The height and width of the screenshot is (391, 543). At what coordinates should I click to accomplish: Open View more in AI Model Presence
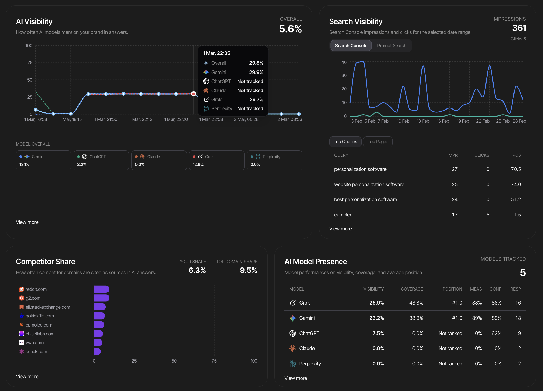pos(296,378)
